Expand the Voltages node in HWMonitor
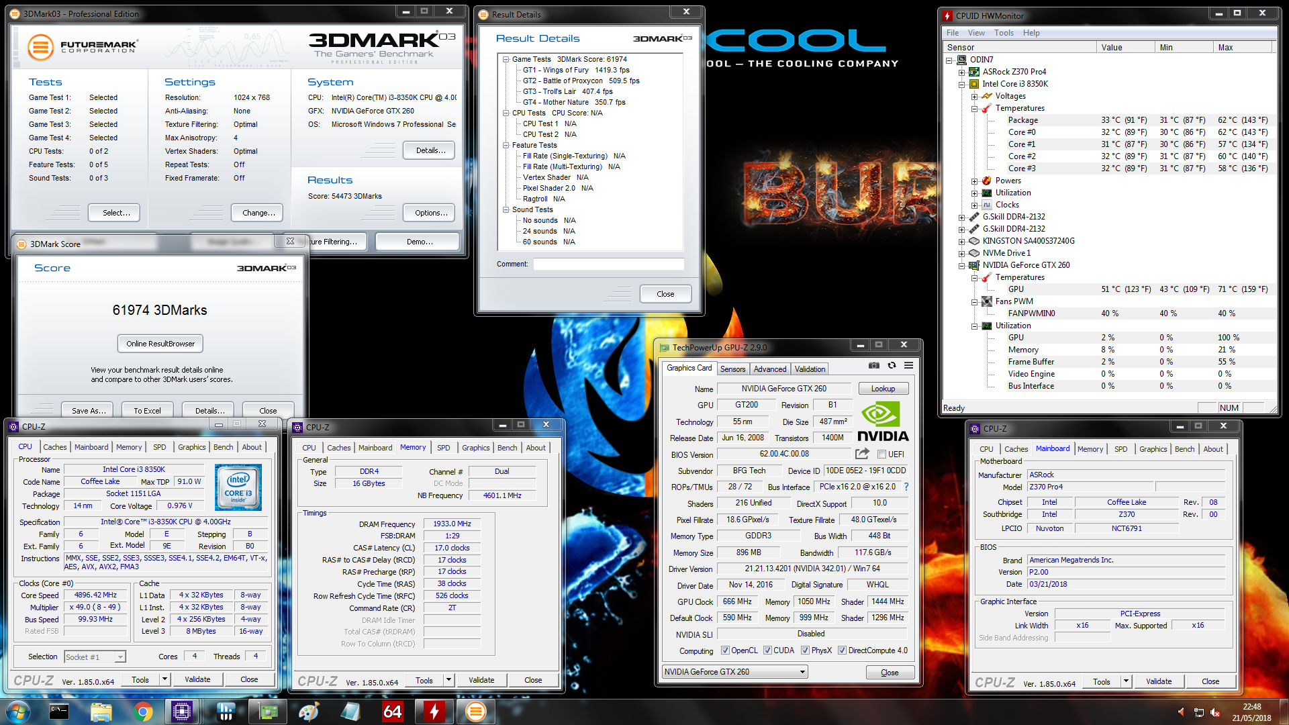The width and height of the screenshot is (1289, 725). [x=974, y=96]
